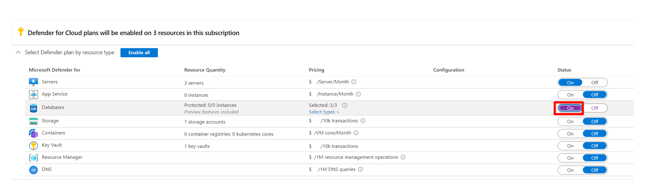The width and height of the screenshot is (649, 190).
Task: Click the Key Vault row label
Action: coord(52,145)
